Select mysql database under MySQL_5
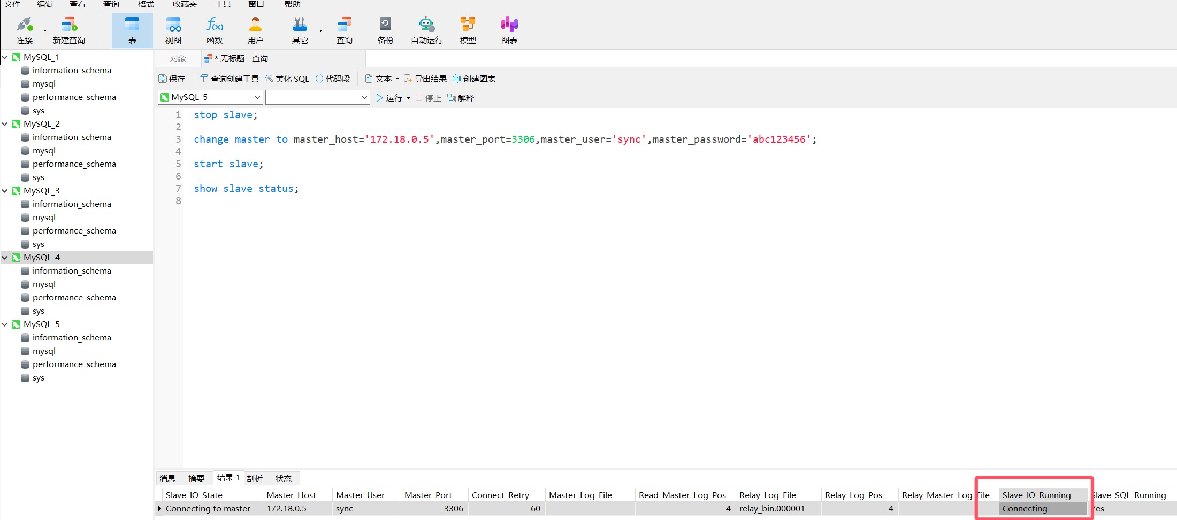This screenshot has width=1177, height=520. click(x=44, y=351)
